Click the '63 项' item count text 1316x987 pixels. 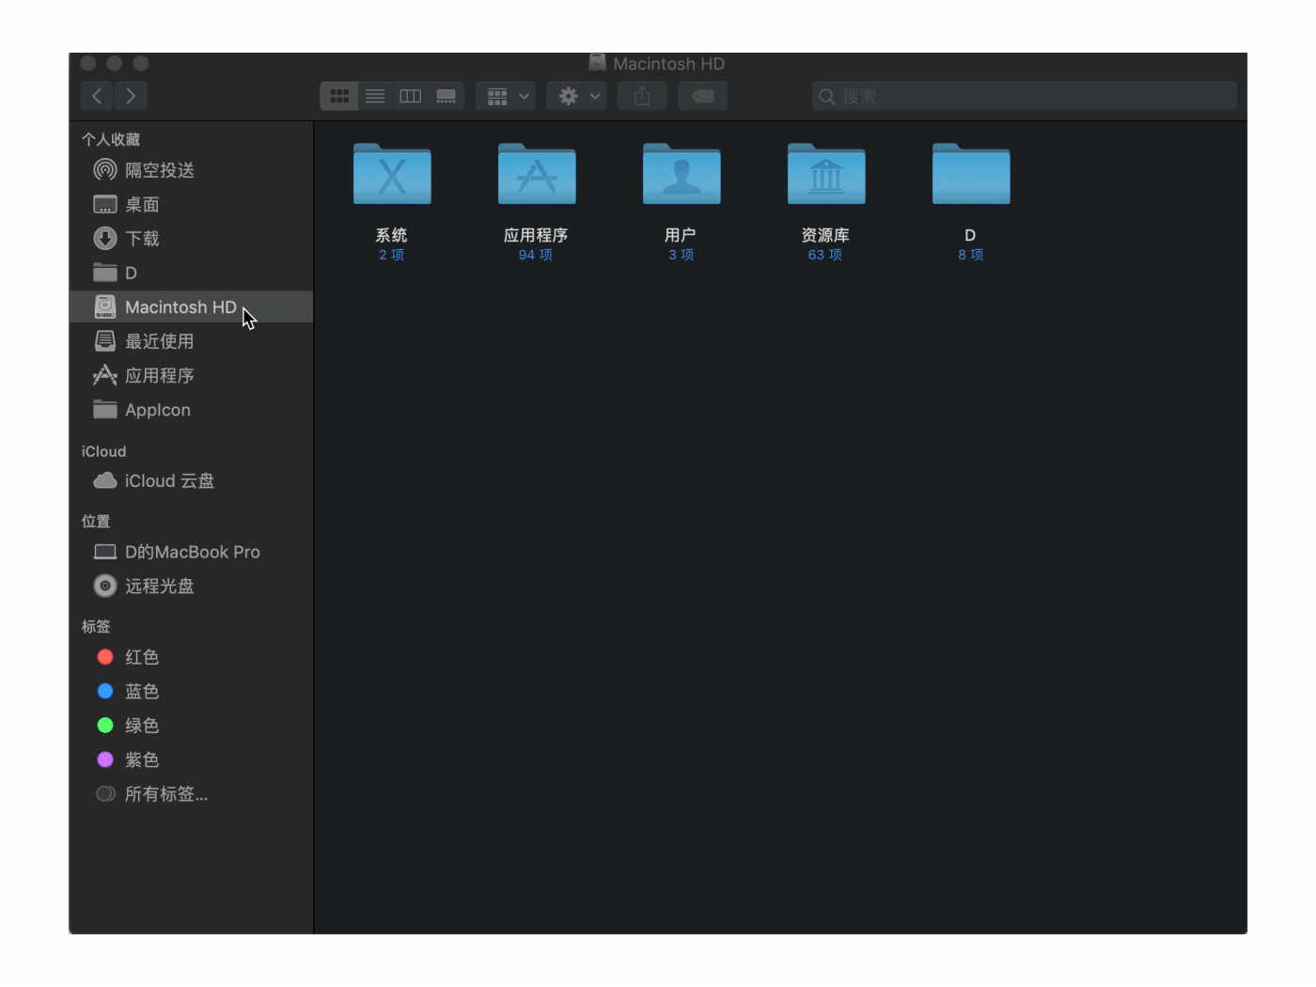(825, 255)
